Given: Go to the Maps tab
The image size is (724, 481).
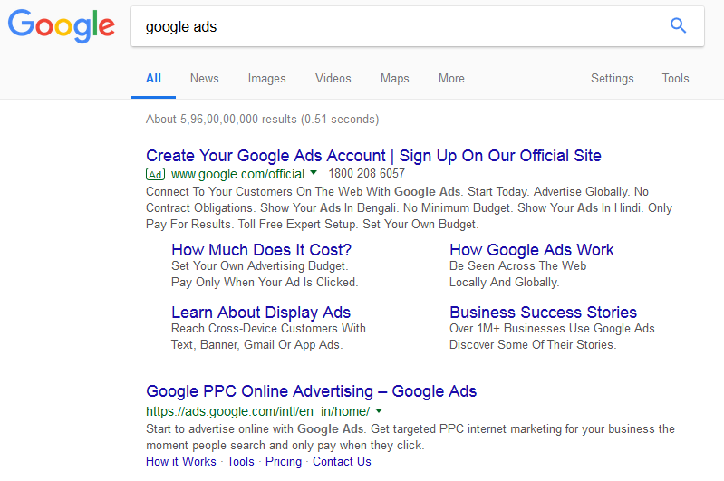Looking at the screenshot, I should tap(394, 79).
